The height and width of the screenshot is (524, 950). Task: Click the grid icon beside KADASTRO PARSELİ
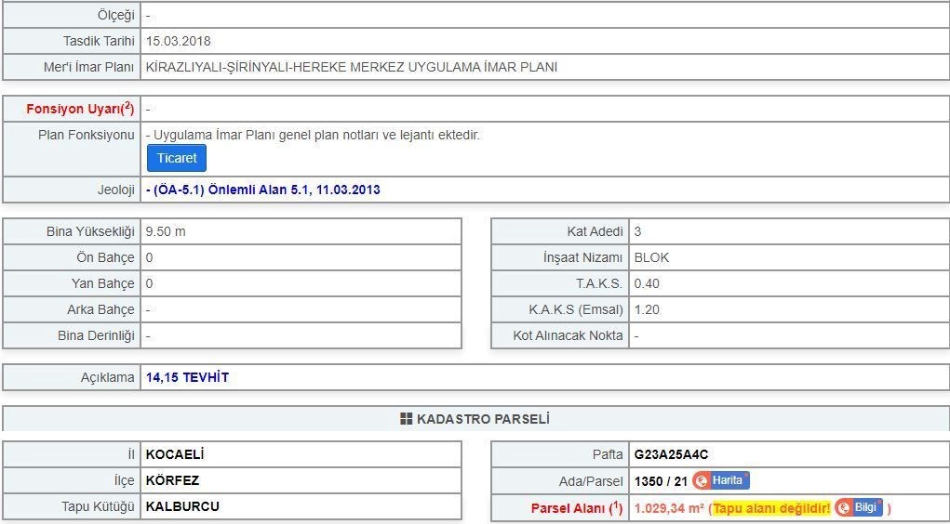407,419
